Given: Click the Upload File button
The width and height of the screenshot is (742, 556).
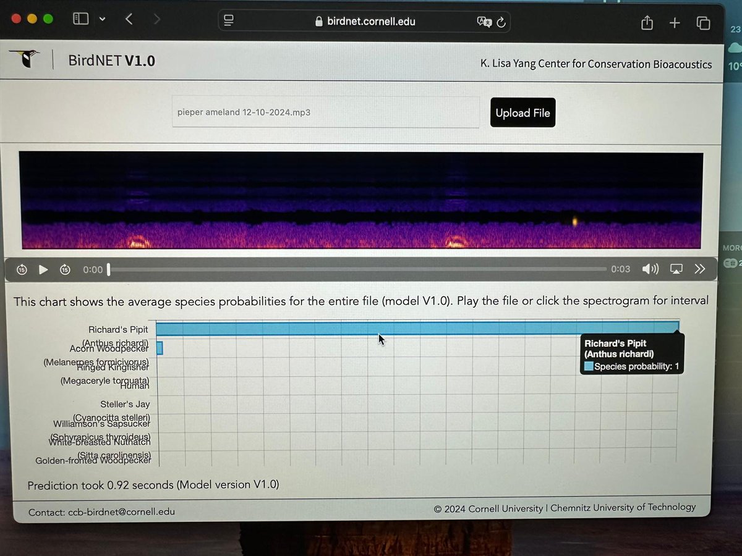Looking at the screenshot, I should click(522, 112).
